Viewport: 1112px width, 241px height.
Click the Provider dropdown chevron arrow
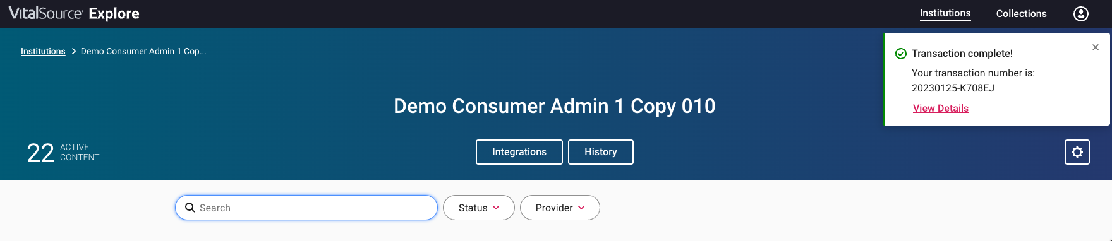click(x=581, y=208)
